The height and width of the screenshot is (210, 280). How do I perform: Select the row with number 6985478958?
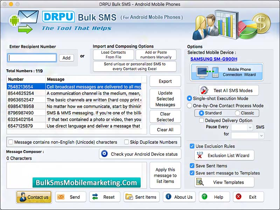tap(74, 106)
